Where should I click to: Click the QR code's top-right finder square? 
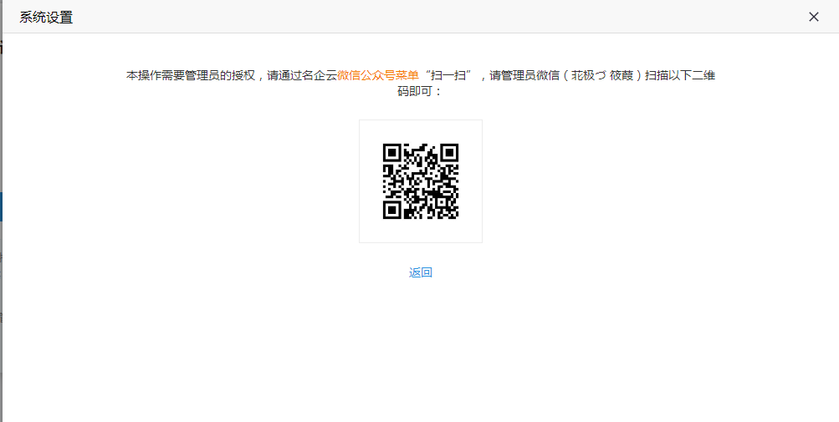pyautogui.click(x=449, y=153)
